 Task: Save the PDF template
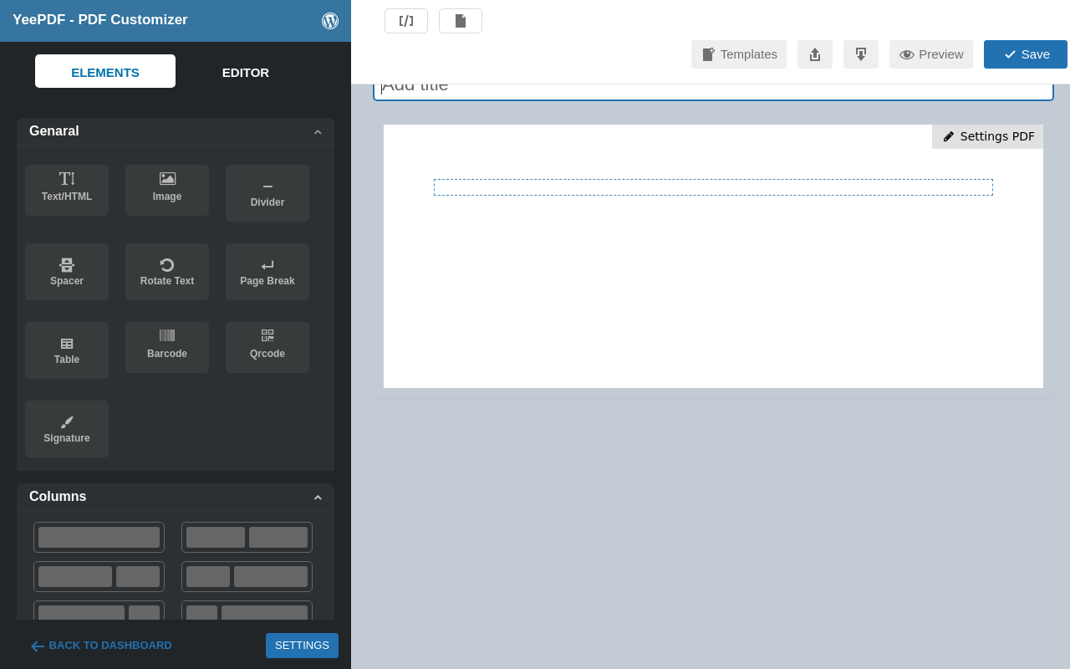click(1026, 54)
